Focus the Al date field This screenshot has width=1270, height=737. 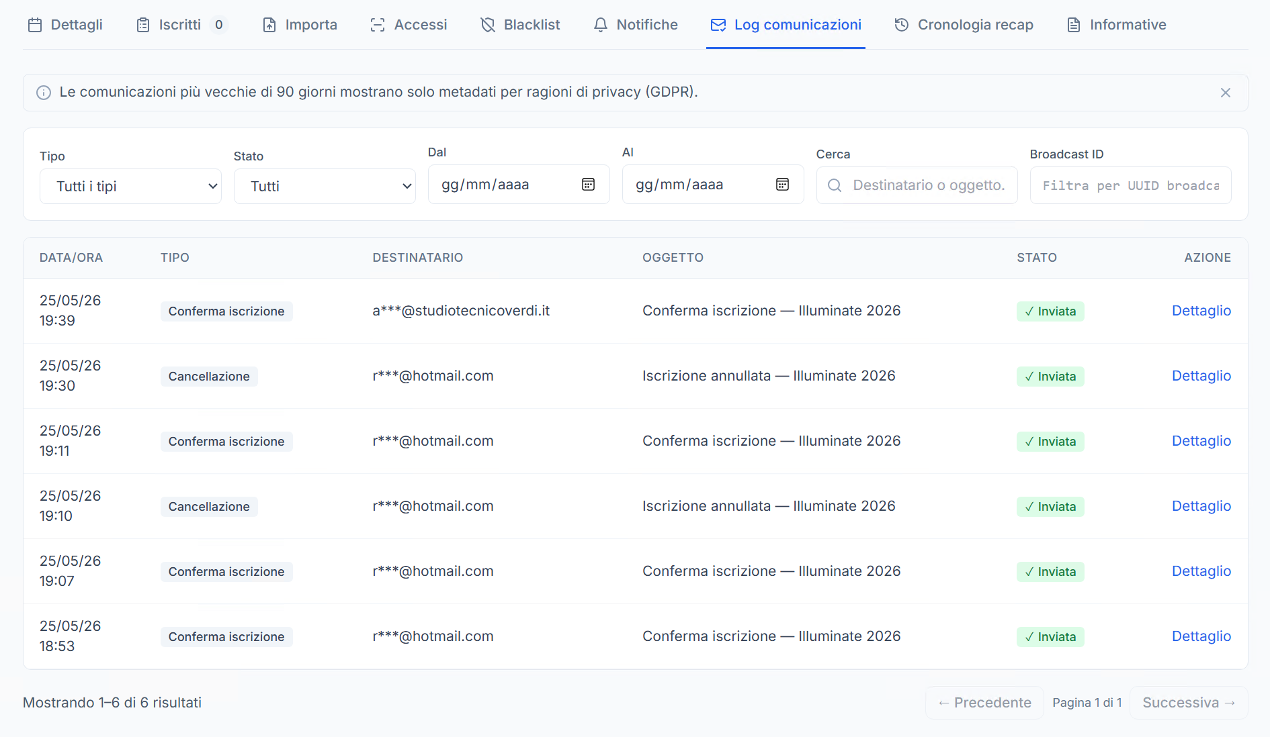[x=713, y=185]
